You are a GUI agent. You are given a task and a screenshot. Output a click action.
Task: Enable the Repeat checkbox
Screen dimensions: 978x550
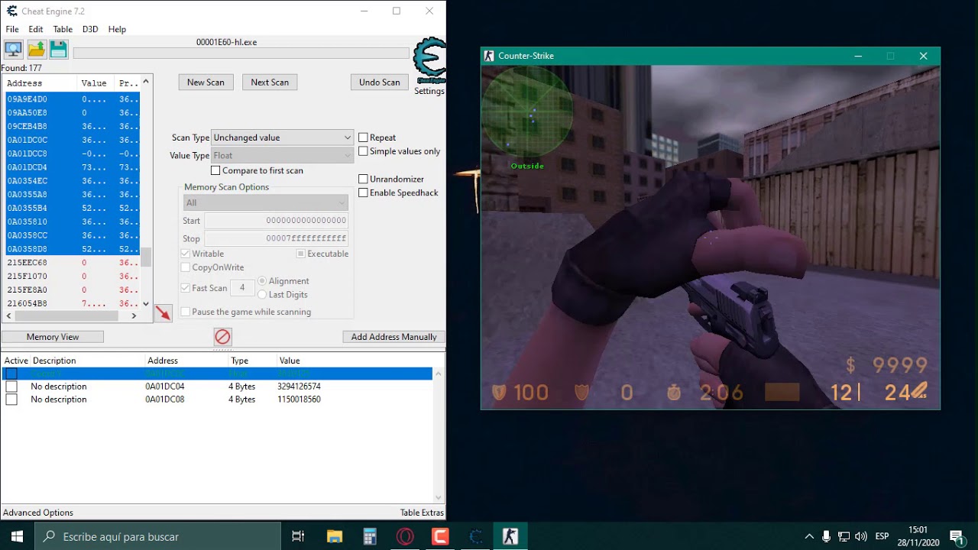(x=364, y=137)
